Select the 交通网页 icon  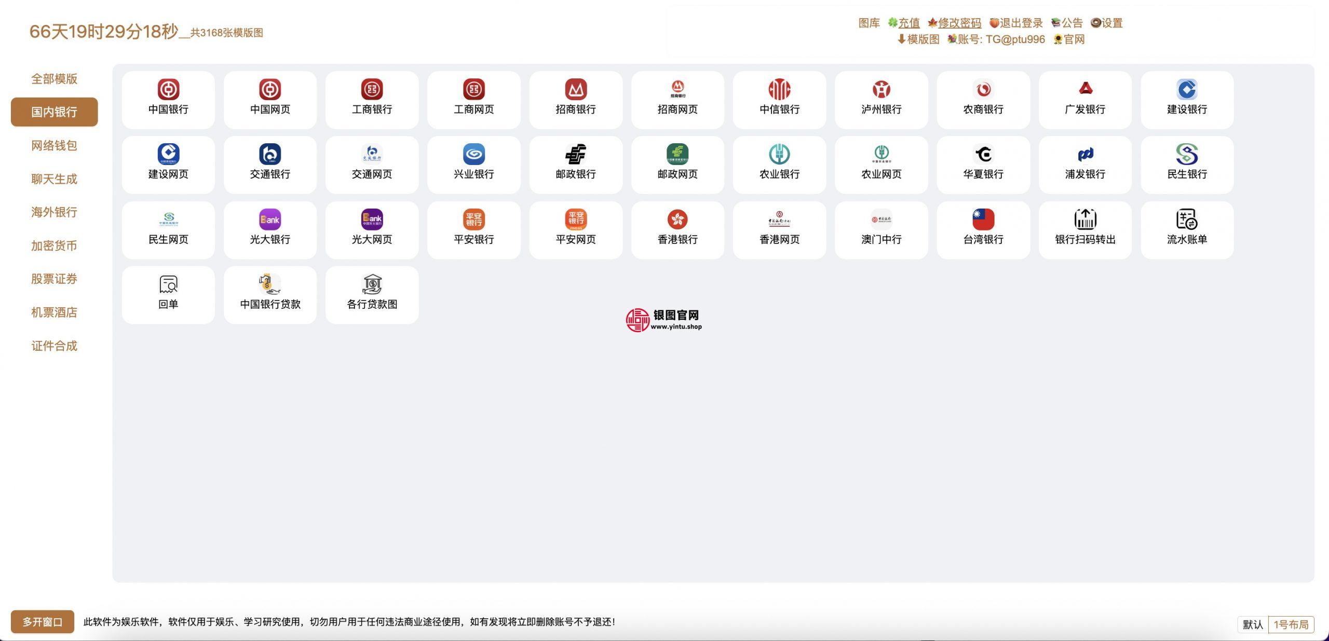[x=372, y=154]
